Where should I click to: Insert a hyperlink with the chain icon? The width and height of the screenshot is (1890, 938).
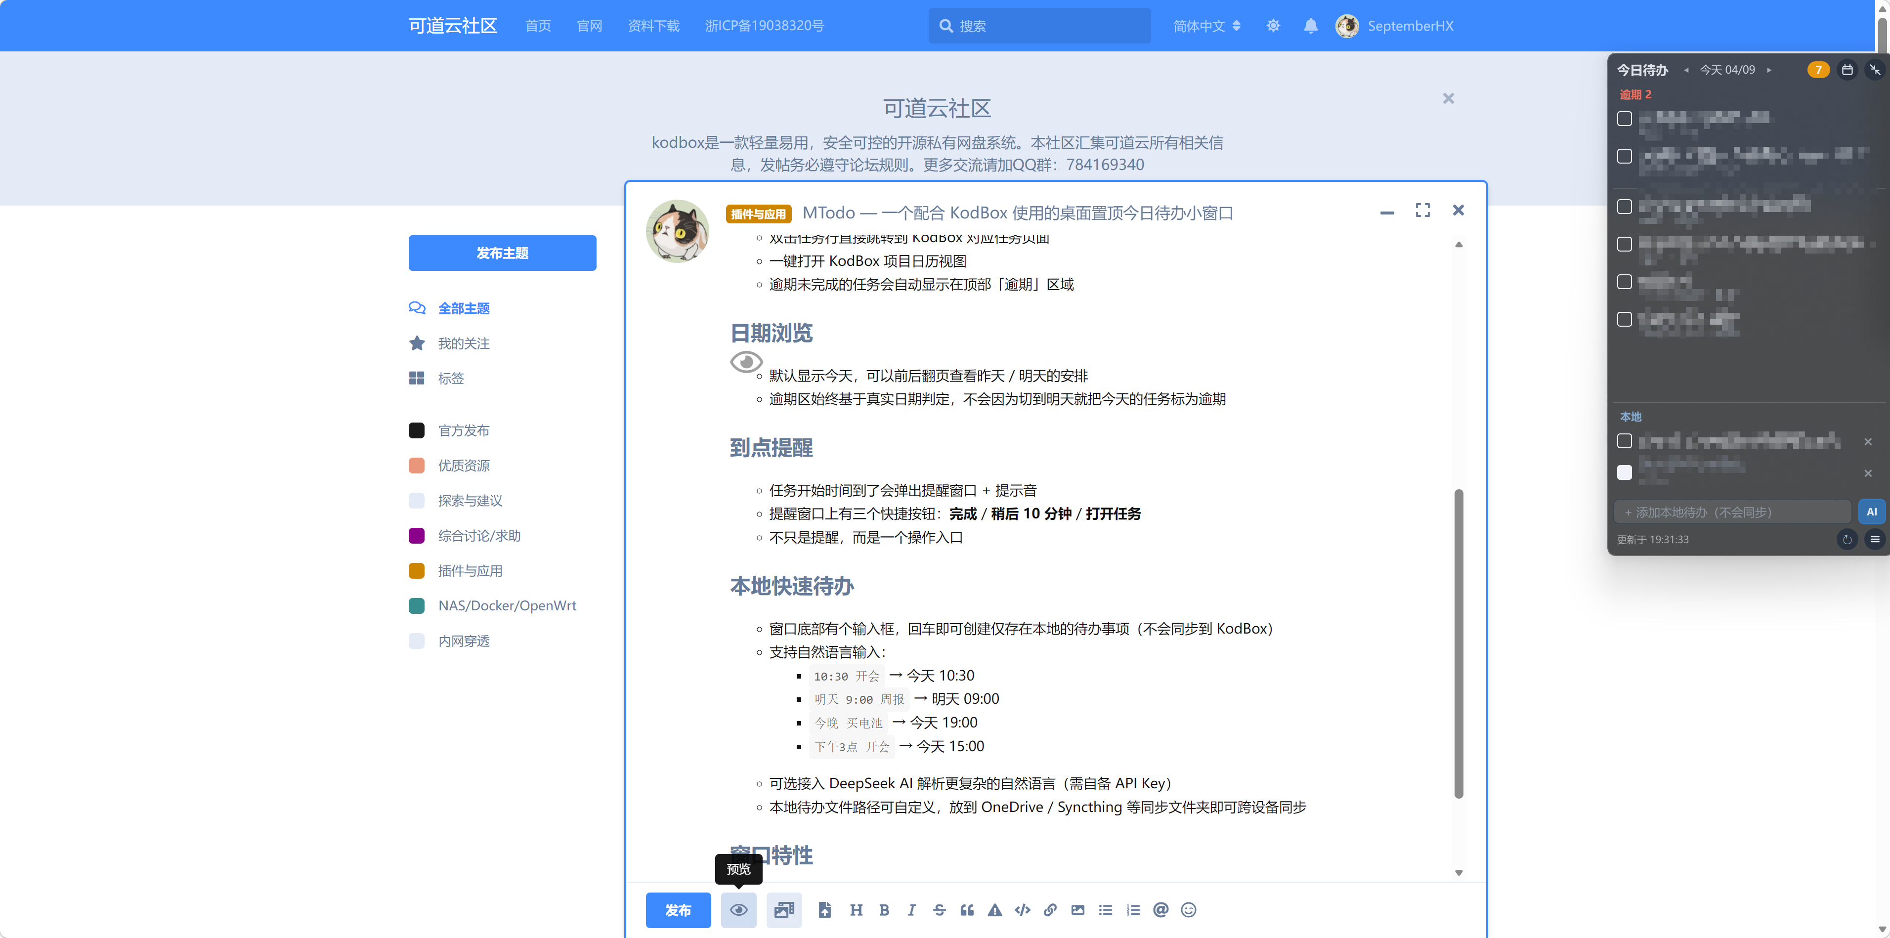[x=1050, y=910]
